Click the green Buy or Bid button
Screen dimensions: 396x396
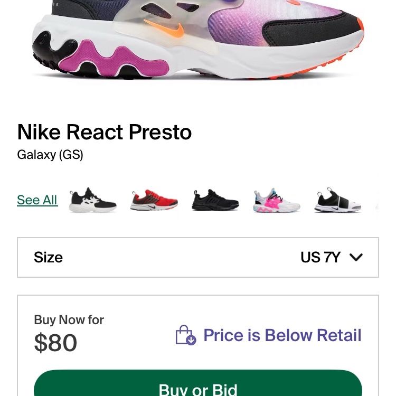click(198, 383)
